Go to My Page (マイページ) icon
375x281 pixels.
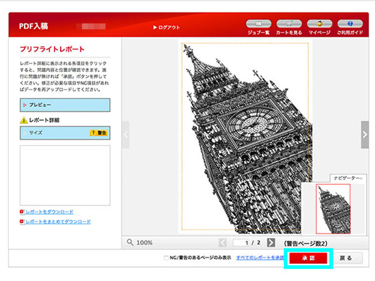point(319,23)
